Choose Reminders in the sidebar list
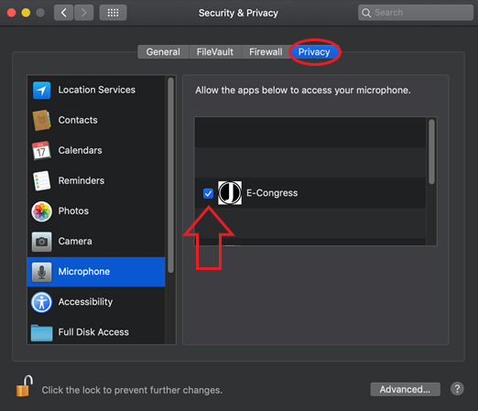This screenshot has height=411, width=478. point(96,180)
